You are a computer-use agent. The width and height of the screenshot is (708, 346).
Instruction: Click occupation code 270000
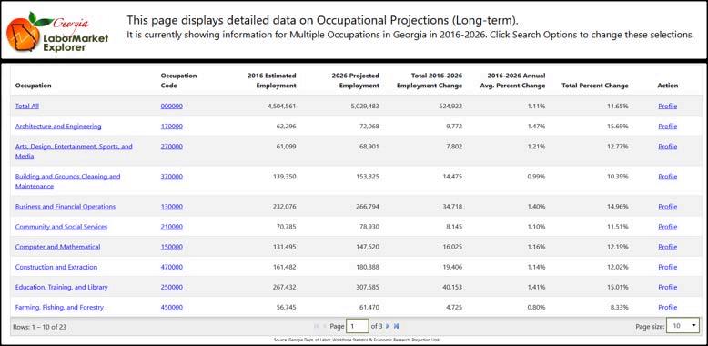(172, 147)
